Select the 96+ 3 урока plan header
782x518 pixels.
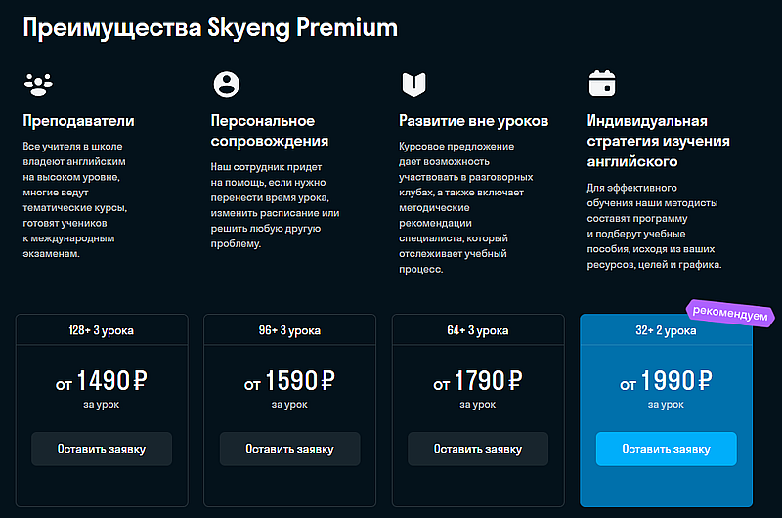pyautogui.click(x=289, y=330)
